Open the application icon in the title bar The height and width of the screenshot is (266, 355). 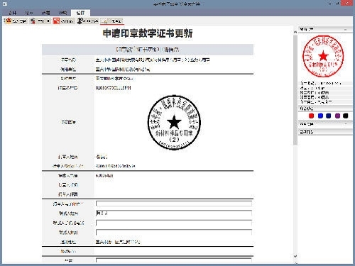click(x=4, y=4)
